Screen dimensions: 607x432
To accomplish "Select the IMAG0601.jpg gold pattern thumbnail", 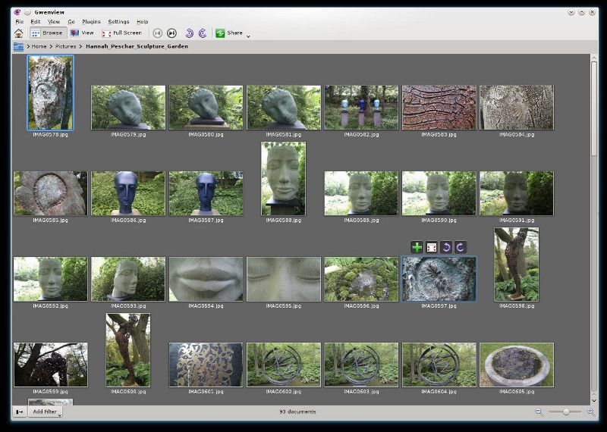I will 206,365.
